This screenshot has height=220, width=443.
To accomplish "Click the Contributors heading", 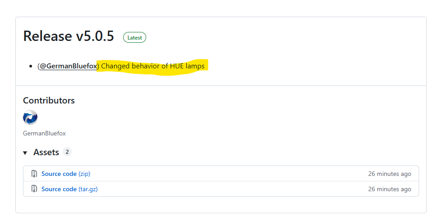I will click(x=49, y=100).
